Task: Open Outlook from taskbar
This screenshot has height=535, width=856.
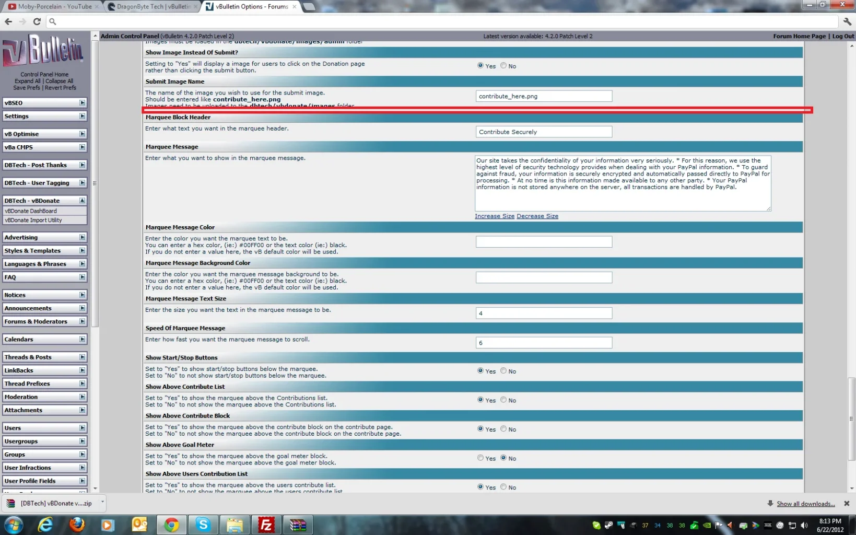Action: coord(139,525)
